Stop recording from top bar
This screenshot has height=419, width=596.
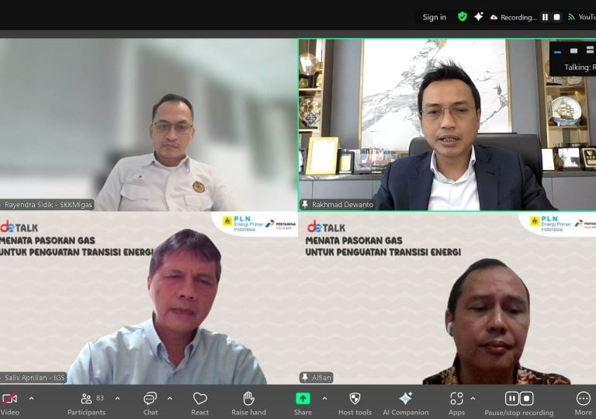click(557, 17)
